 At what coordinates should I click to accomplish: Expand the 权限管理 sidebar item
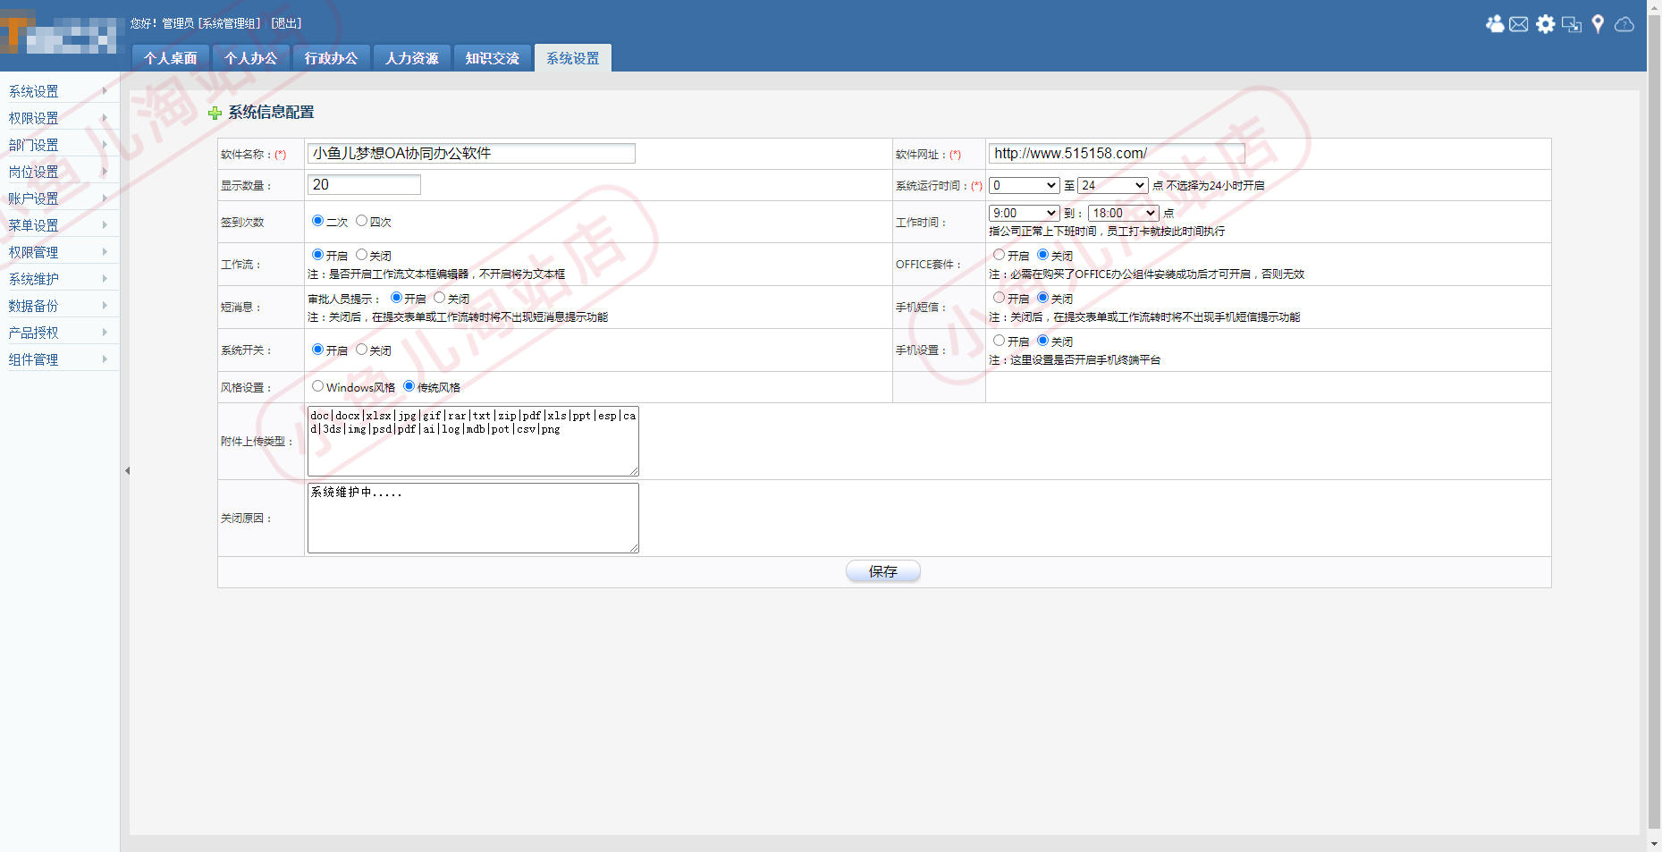click(59, 252)
